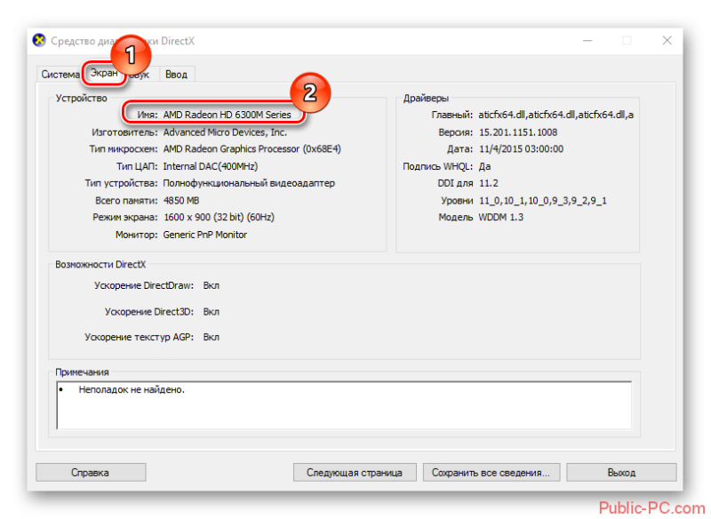
Task: Click the 'Режим экрана:' label
Action: [125, 218]
